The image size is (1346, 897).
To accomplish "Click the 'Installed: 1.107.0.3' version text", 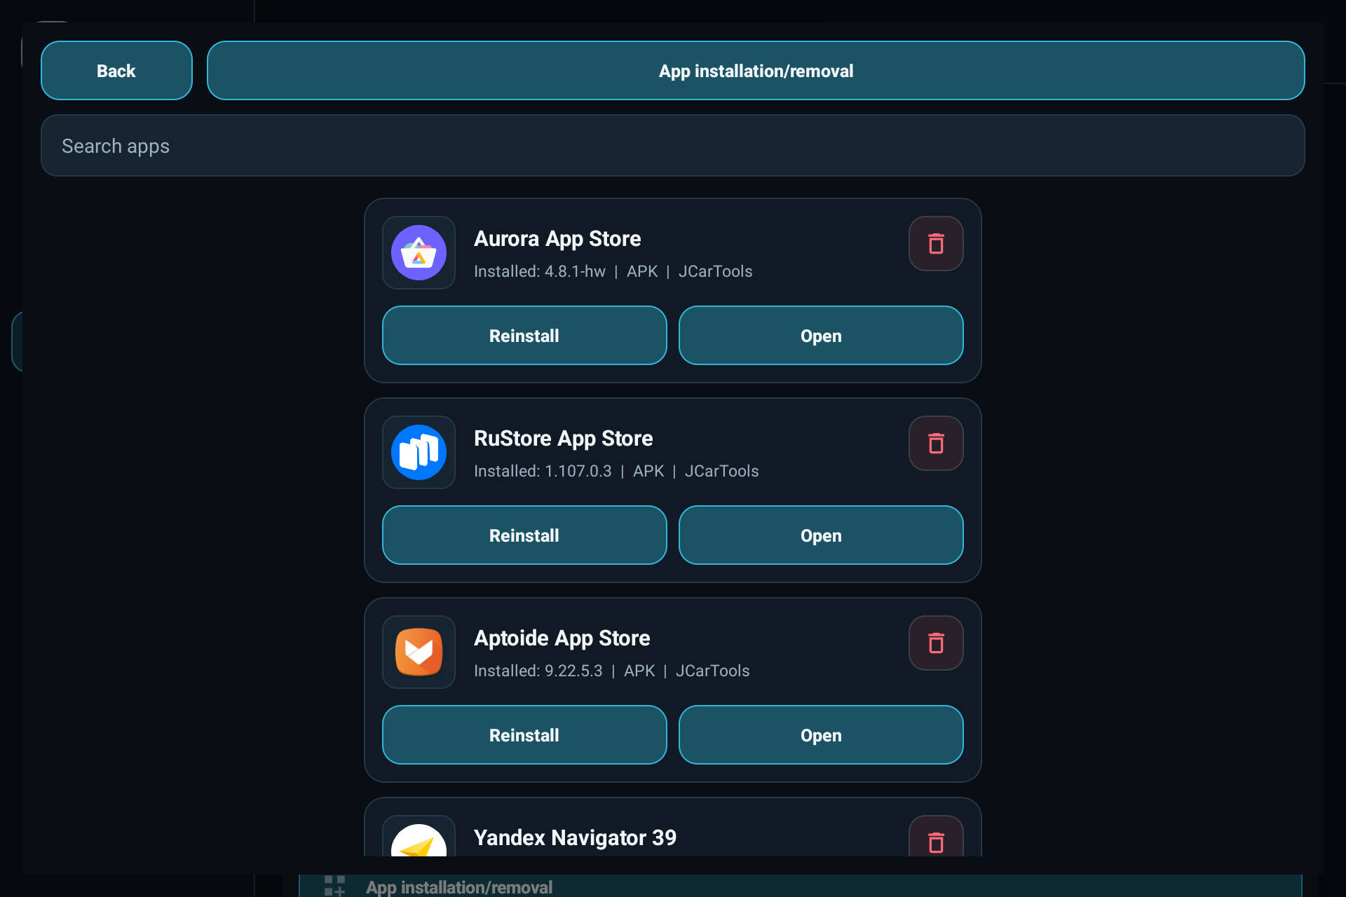I will click(x=543, y=471).
